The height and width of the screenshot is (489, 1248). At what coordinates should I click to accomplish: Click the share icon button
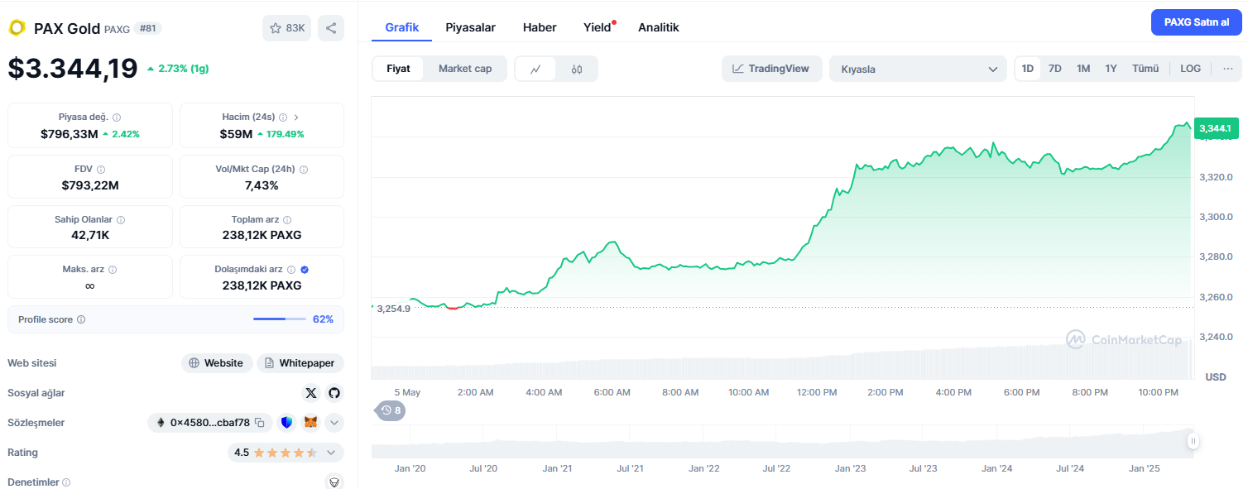coord(331,28)
